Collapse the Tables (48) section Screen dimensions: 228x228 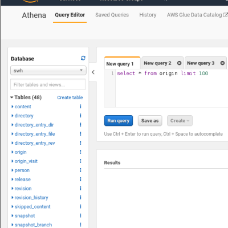click(12, 97)
